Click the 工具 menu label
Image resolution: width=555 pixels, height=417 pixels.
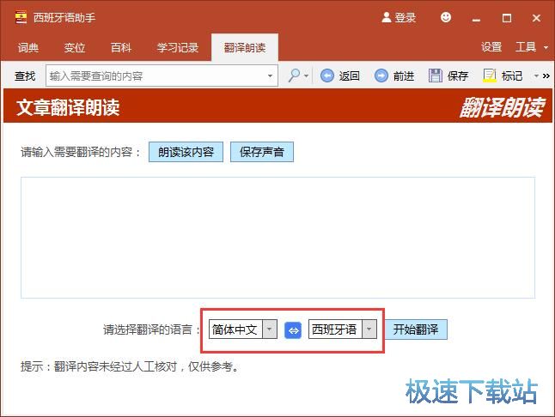pyautogui.click(x=526, y=47)
